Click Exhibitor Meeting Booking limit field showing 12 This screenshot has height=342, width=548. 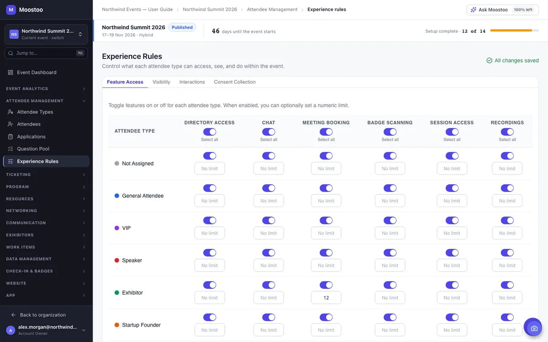pos(326,298)
